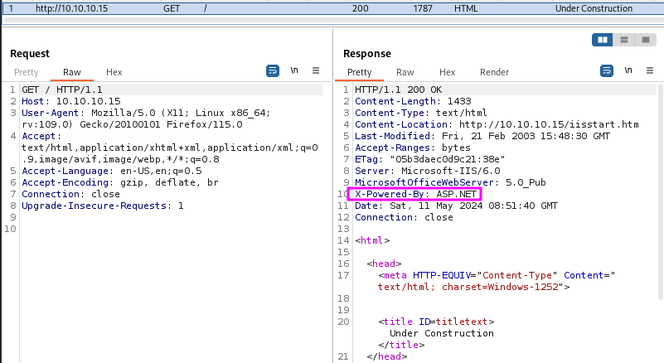Click Accept-Encoding header in request

coord(120,182)
